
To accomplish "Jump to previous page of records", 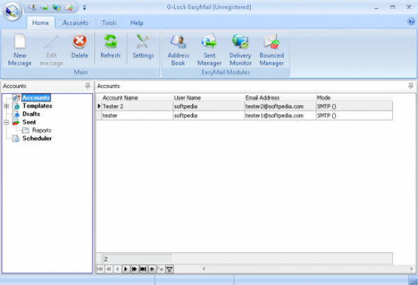I will [x=109, y=269].
